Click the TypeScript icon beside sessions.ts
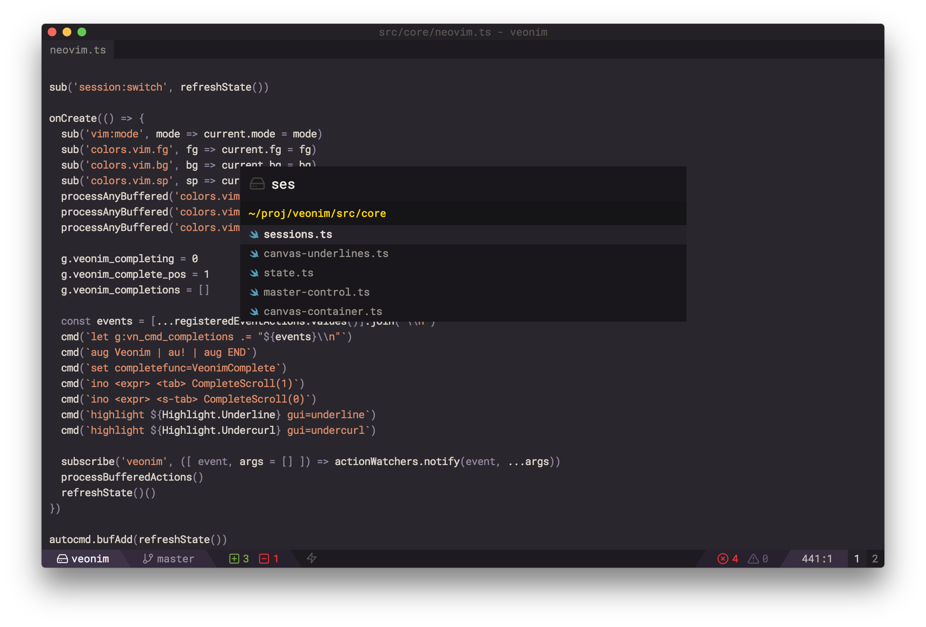This screenshot has height=627, width=926. (254, 234)
